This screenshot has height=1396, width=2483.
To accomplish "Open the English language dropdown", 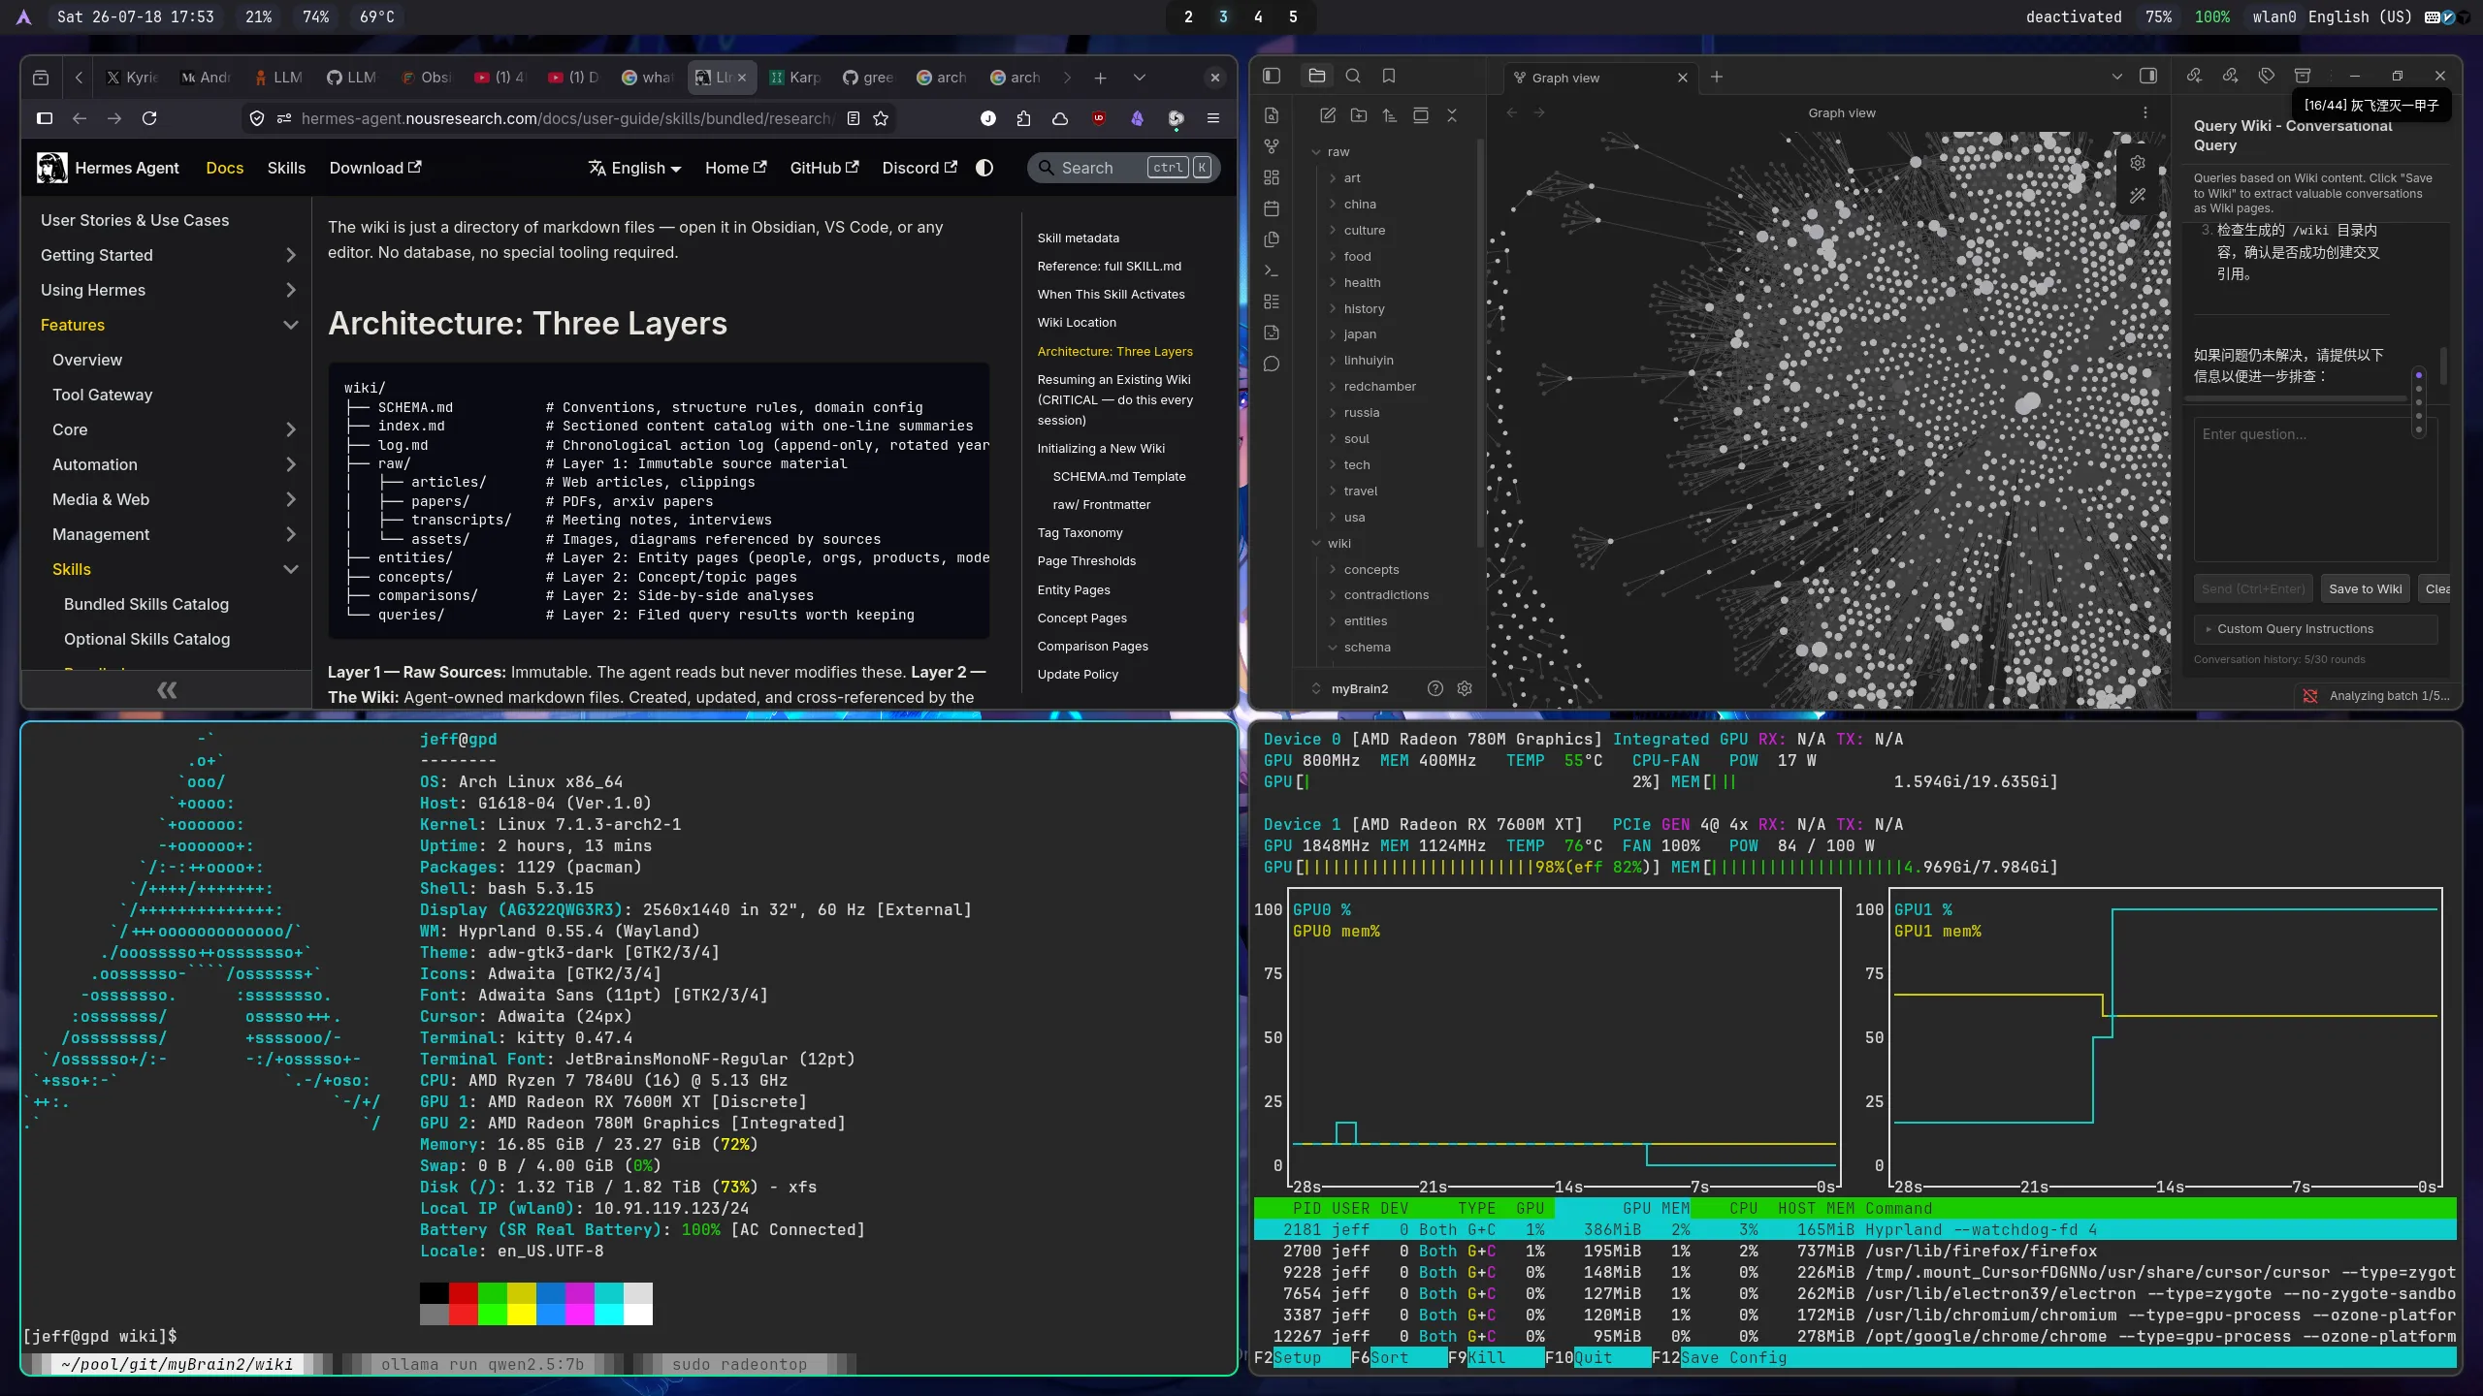I will coord(635,168).
